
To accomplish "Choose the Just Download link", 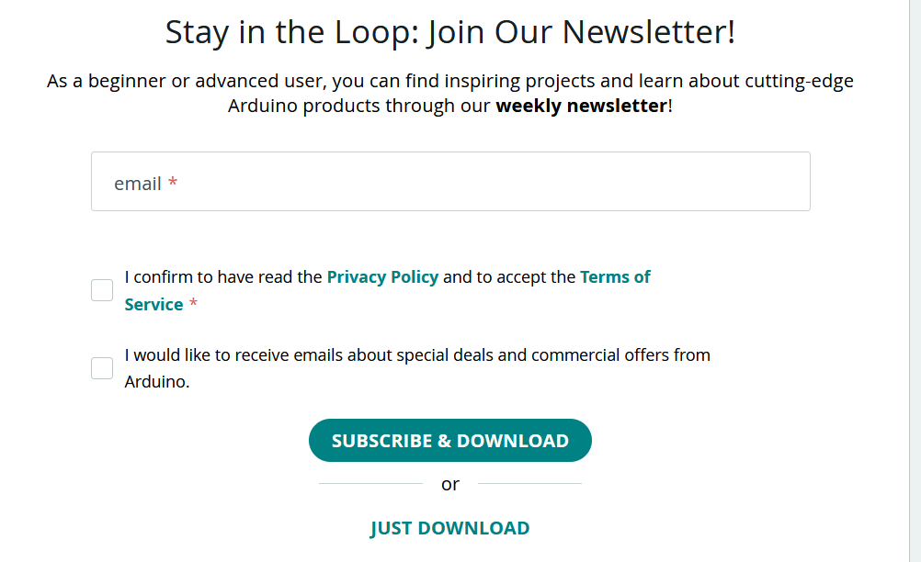I will [449, 528].
